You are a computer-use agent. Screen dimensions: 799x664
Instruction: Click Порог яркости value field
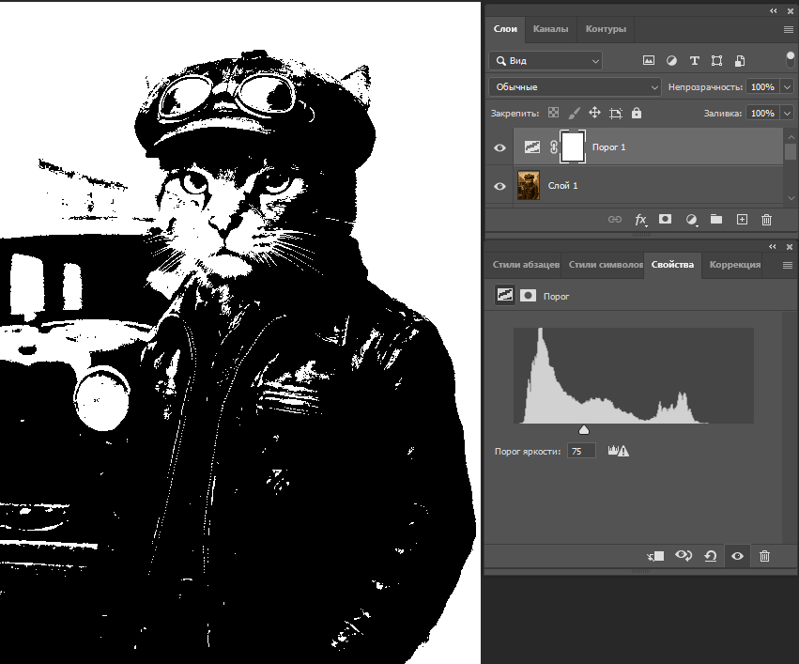click(x=581, y=451)
